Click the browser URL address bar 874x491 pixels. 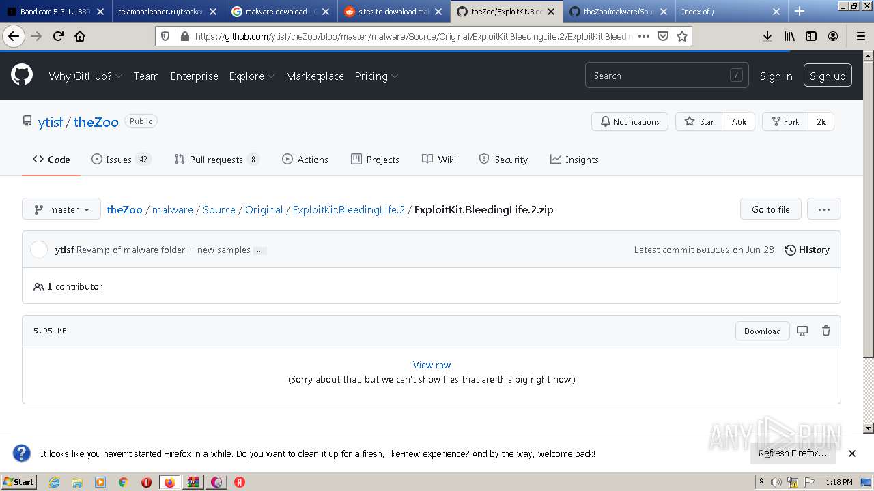point(413,36)
